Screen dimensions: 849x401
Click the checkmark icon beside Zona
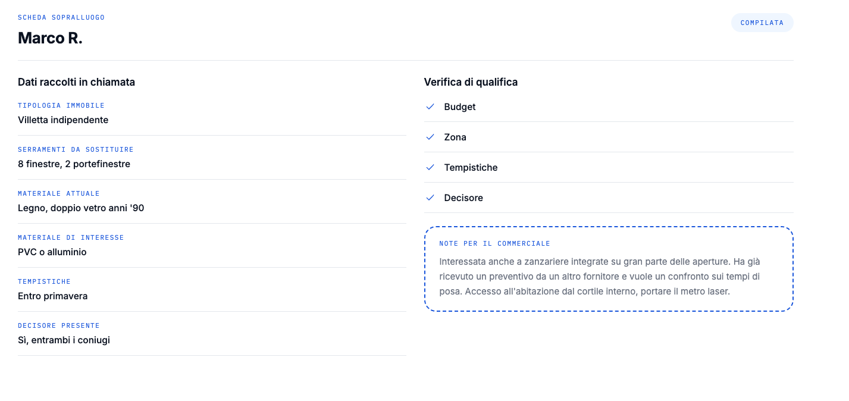(430, 137)
